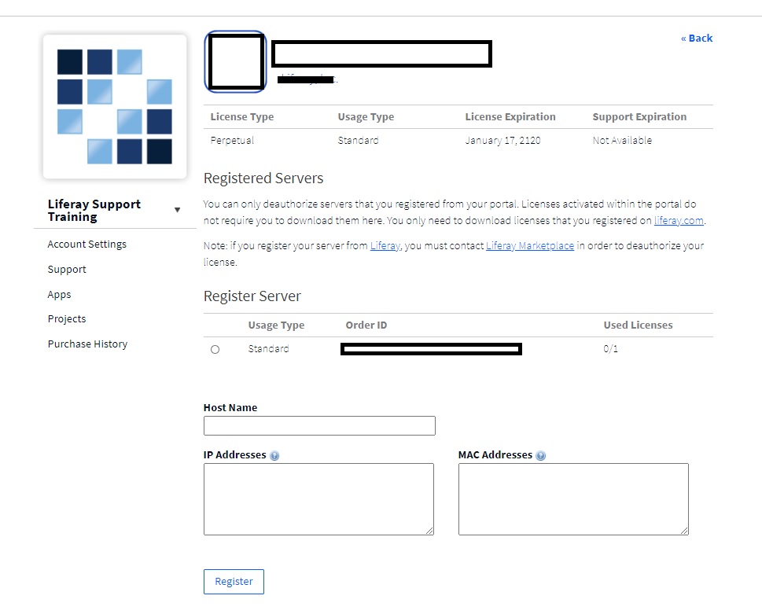View Purchase History
The image size is (762, 614).
tap(87, 344)
